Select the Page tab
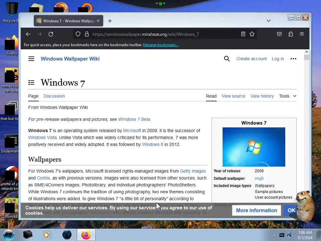 33,96
